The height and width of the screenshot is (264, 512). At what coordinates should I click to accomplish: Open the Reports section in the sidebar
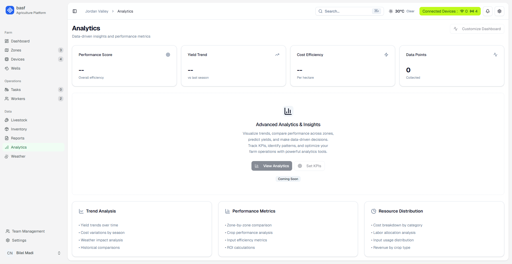(18, 138)
